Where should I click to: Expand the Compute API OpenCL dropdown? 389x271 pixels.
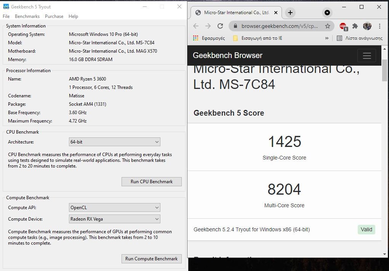114,208
